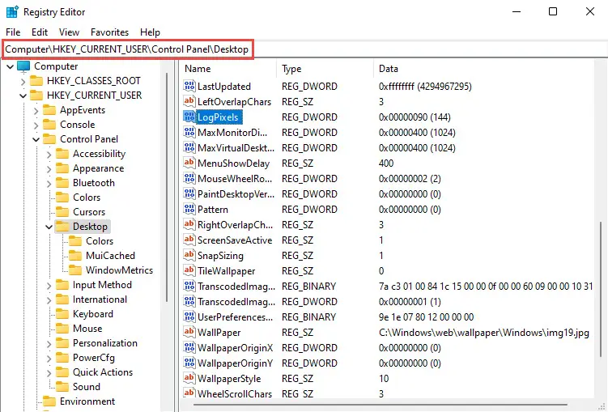Open the View menu

[x=69, y=32]
